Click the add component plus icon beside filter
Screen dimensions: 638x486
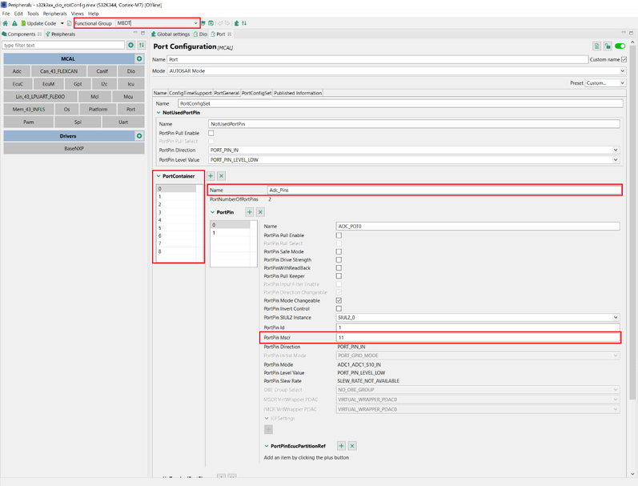point(131,45)
